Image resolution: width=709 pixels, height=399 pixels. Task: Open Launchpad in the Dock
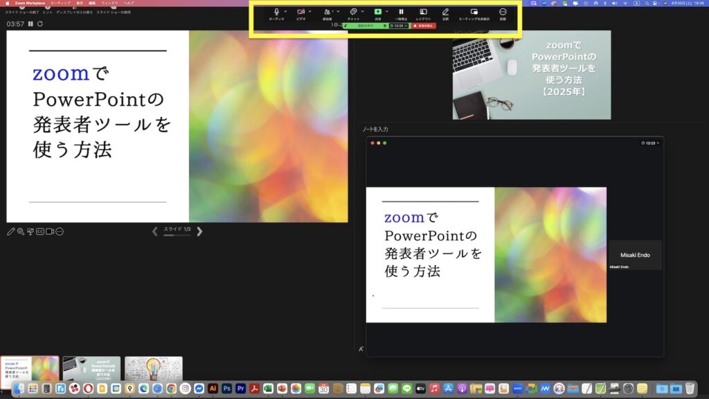33,388
